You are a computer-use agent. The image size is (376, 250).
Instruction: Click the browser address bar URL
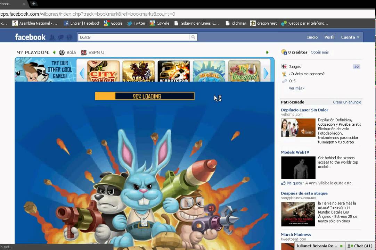click(88, 14)
